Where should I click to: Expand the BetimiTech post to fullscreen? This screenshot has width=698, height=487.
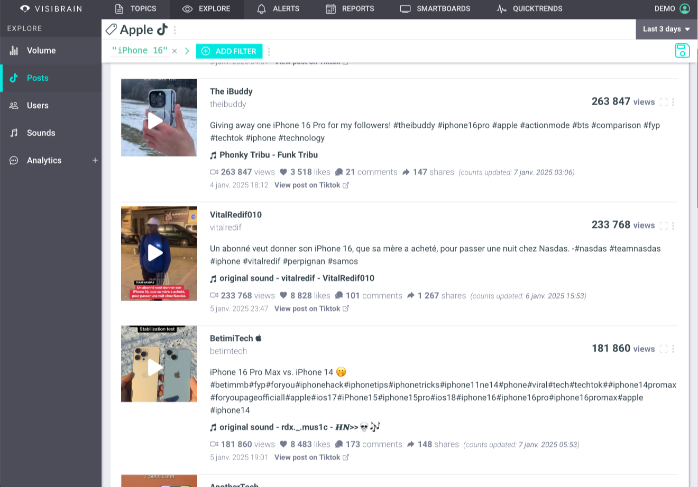point(664,349)
